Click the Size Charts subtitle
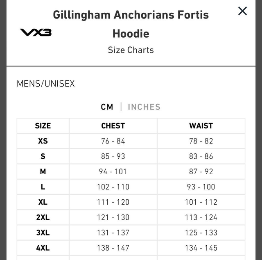This screenshot has height=260, width=262. [x=131, y=50]
